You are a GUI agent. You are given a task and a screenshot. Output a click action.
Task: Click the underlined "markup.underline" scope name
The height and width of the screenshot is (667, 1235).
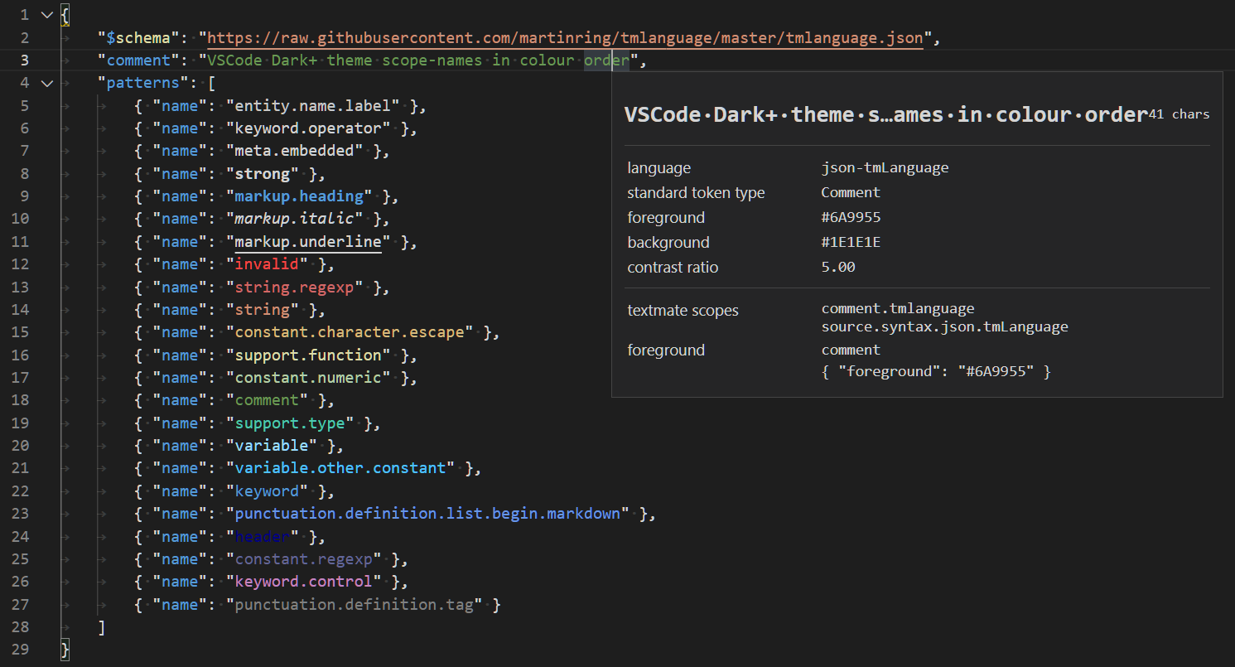click(x=308, y=241)
